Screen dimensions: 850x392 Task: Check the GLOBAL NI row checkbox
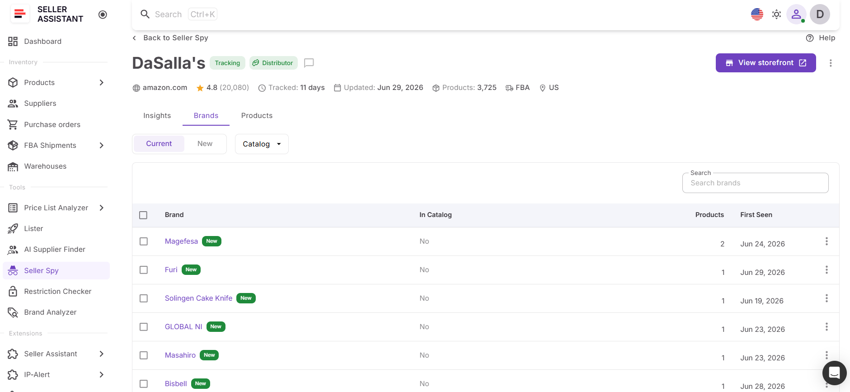tap(144, 327)
